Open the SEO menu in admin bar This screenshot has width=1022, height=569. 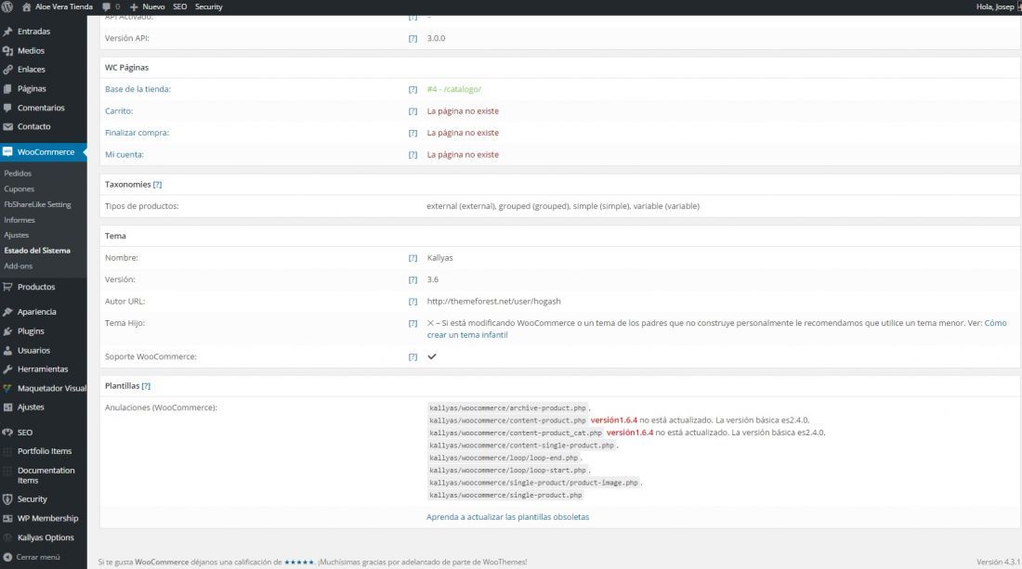pyautogui.click(x=180, y=6)
